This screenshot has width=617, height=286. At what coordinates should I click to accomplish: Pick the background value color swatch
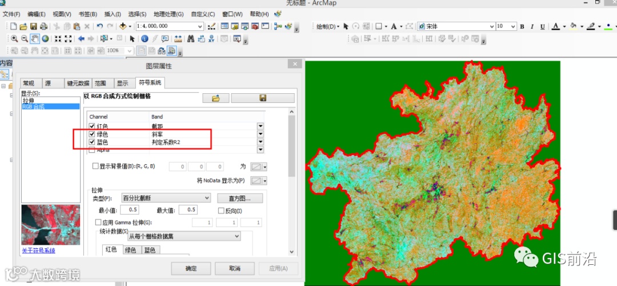pyautogui.click(x=259, y=166)
